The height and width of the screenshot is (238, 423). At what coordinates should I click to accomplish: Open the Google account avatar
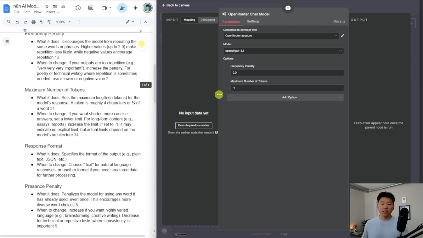point(147,8)
